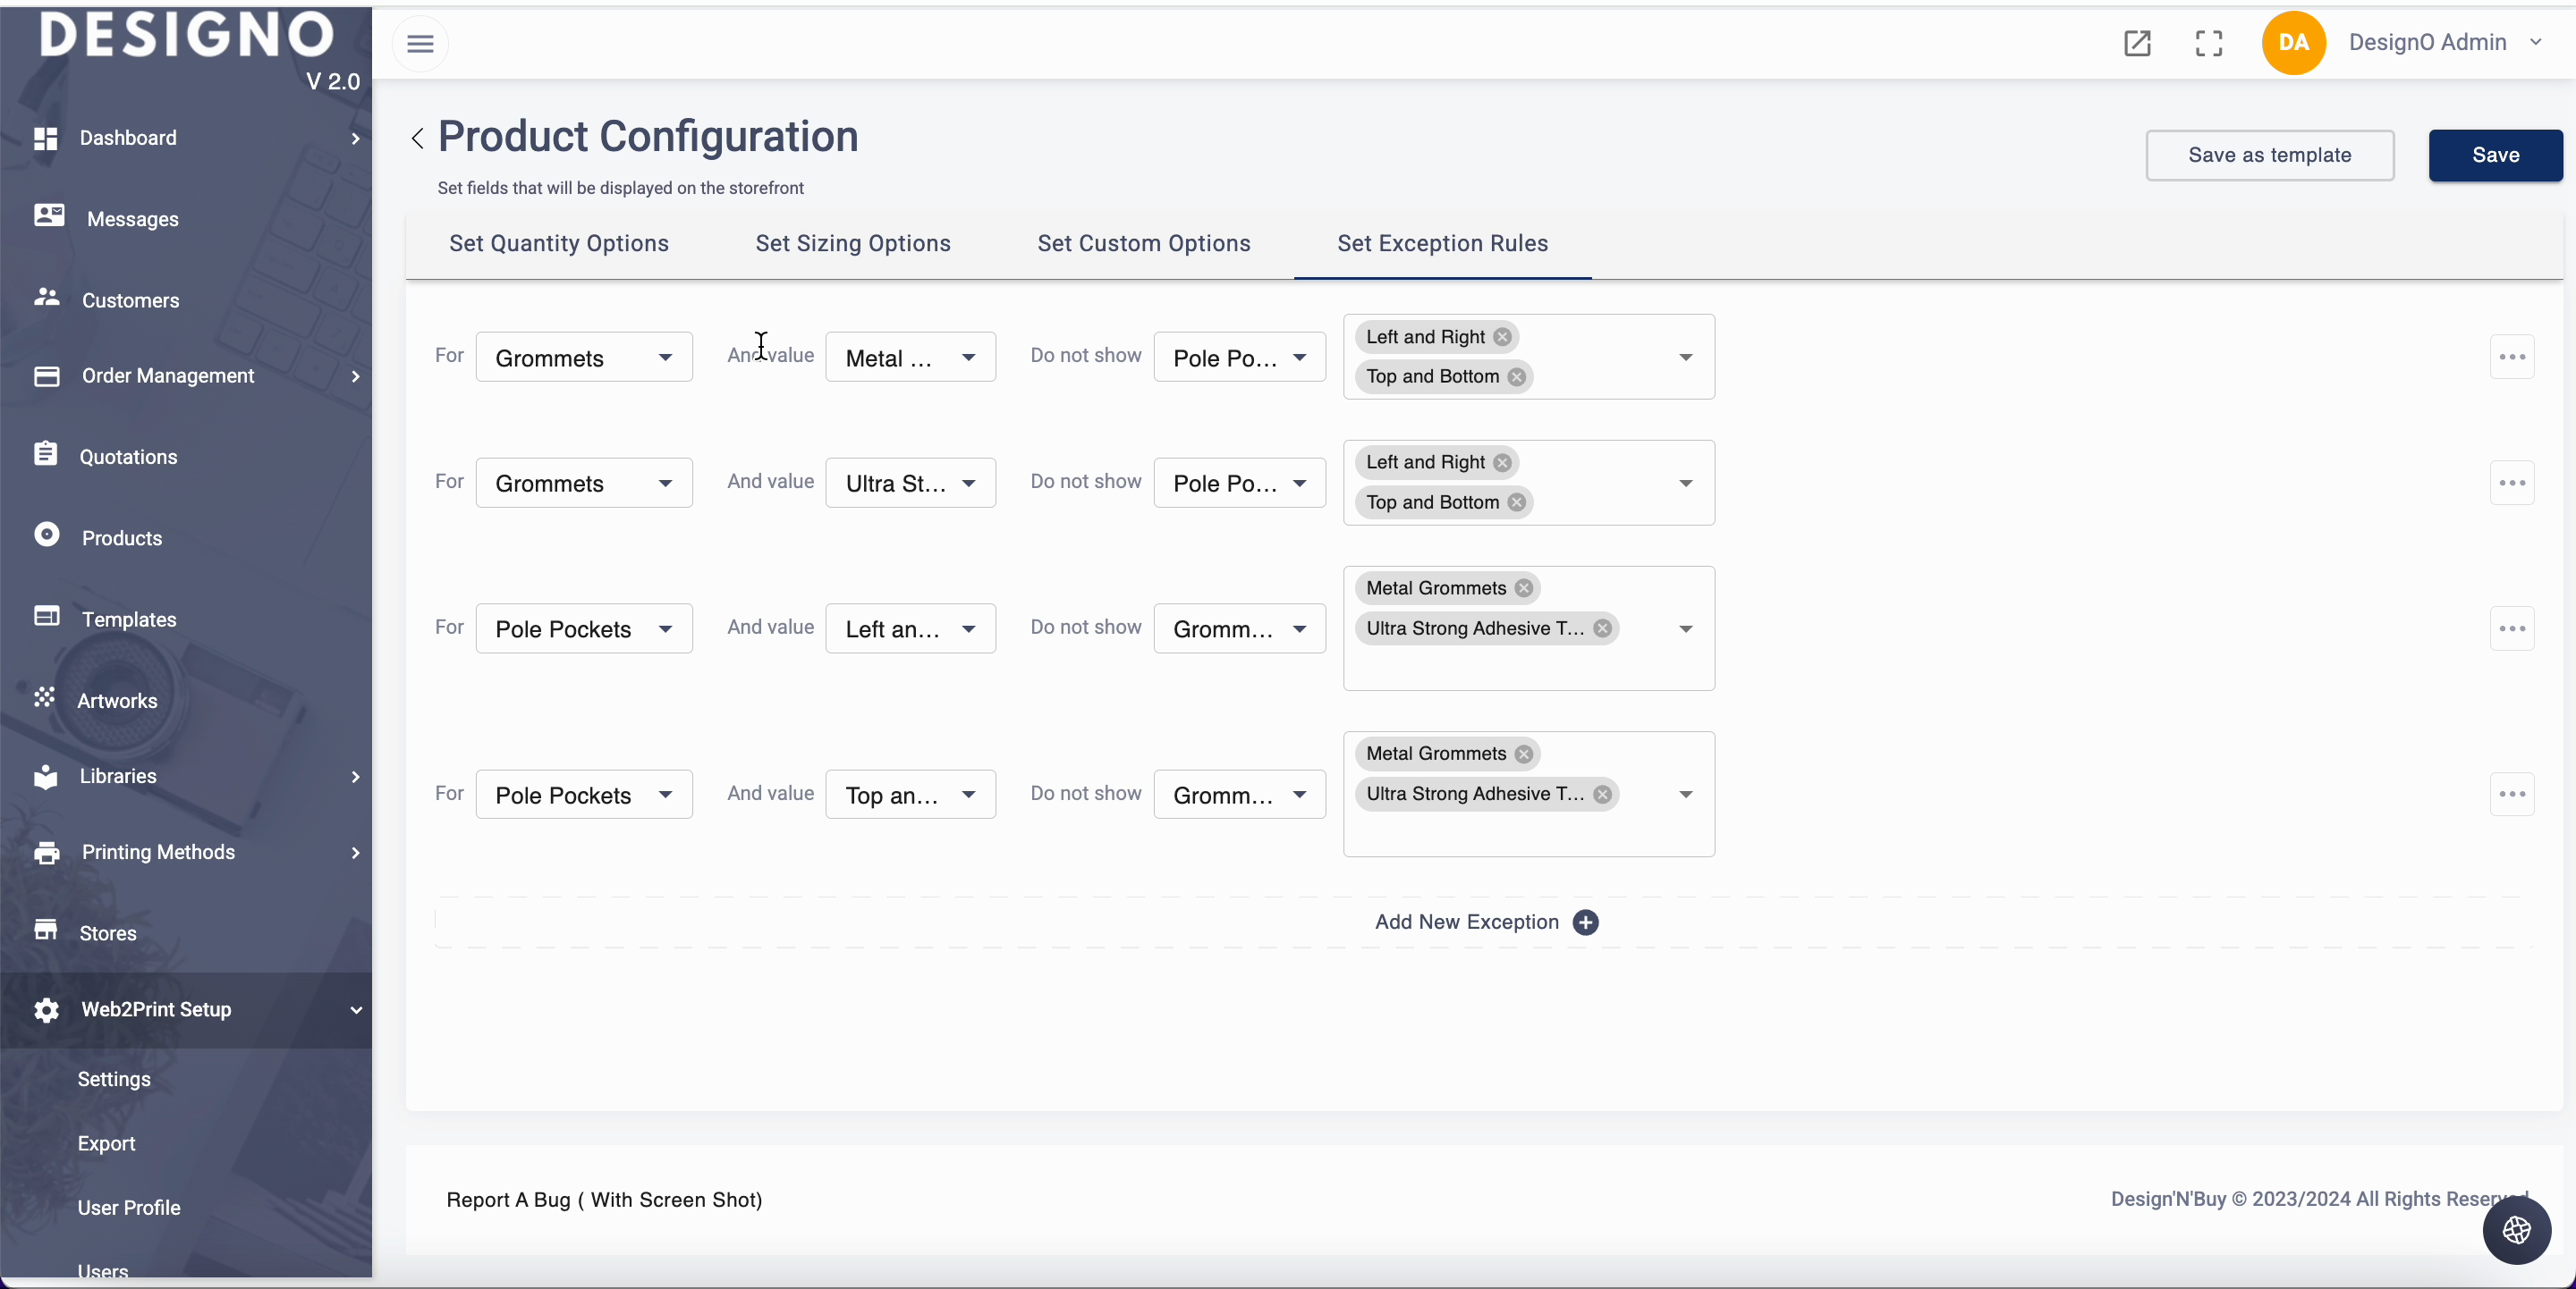The height and width of the screenshot is (1289, 2576).
Task: Expand the DesignO Admin user menu
Action: (x=2535, y=42)
